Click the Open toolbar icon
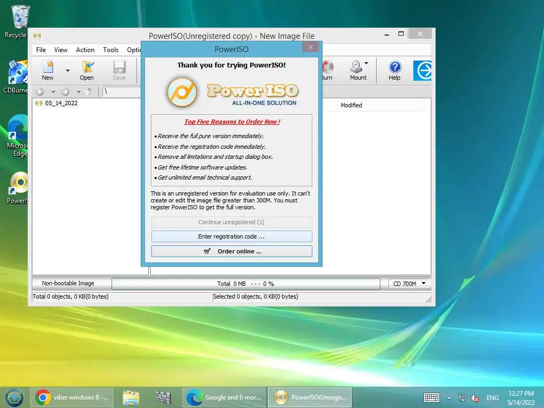 tap(87, 71)
